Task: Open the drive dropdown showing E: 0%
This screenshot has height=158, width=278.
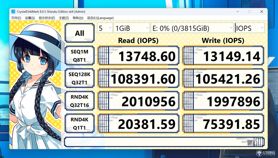Action: click(x=192, y=28)
